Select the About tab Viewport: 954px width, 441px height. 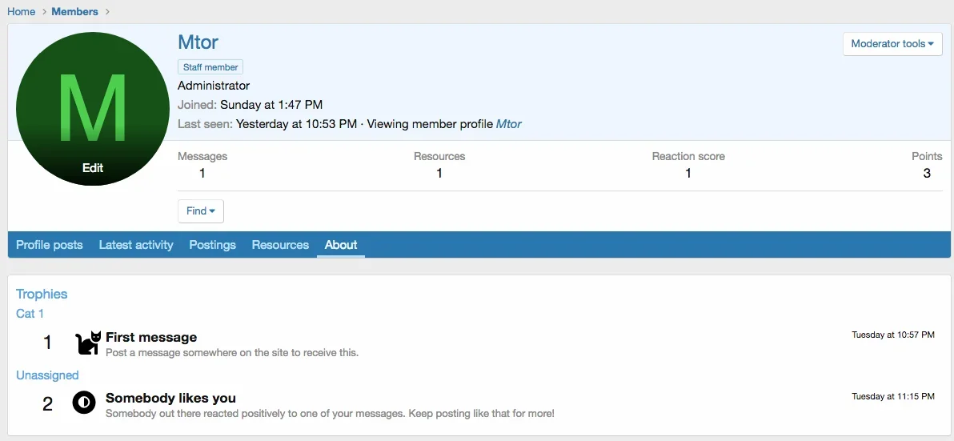click(341, 245)
